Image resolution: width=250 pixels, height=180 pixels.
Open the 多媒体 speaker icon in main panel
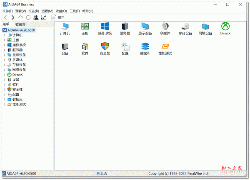[x=165, y=29]
